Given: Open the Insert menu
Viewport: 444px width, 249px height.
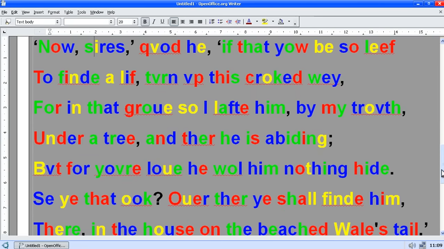Looking at the screenshot, I should [x=38, y=12].
